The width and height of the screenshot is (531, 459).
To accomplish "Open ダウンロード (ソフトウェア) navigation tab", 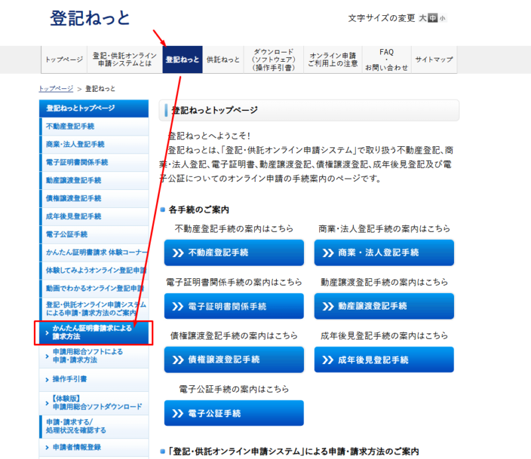I will 273,60.
